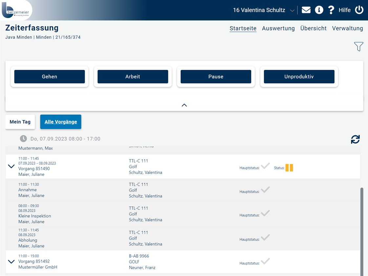
Task: Click the orange pause status icon
Action: point(289,168)
